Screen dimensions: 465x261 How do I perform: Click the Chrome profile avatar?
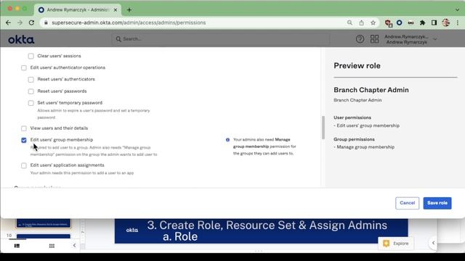pyautogui.click(x=445, y=22)
